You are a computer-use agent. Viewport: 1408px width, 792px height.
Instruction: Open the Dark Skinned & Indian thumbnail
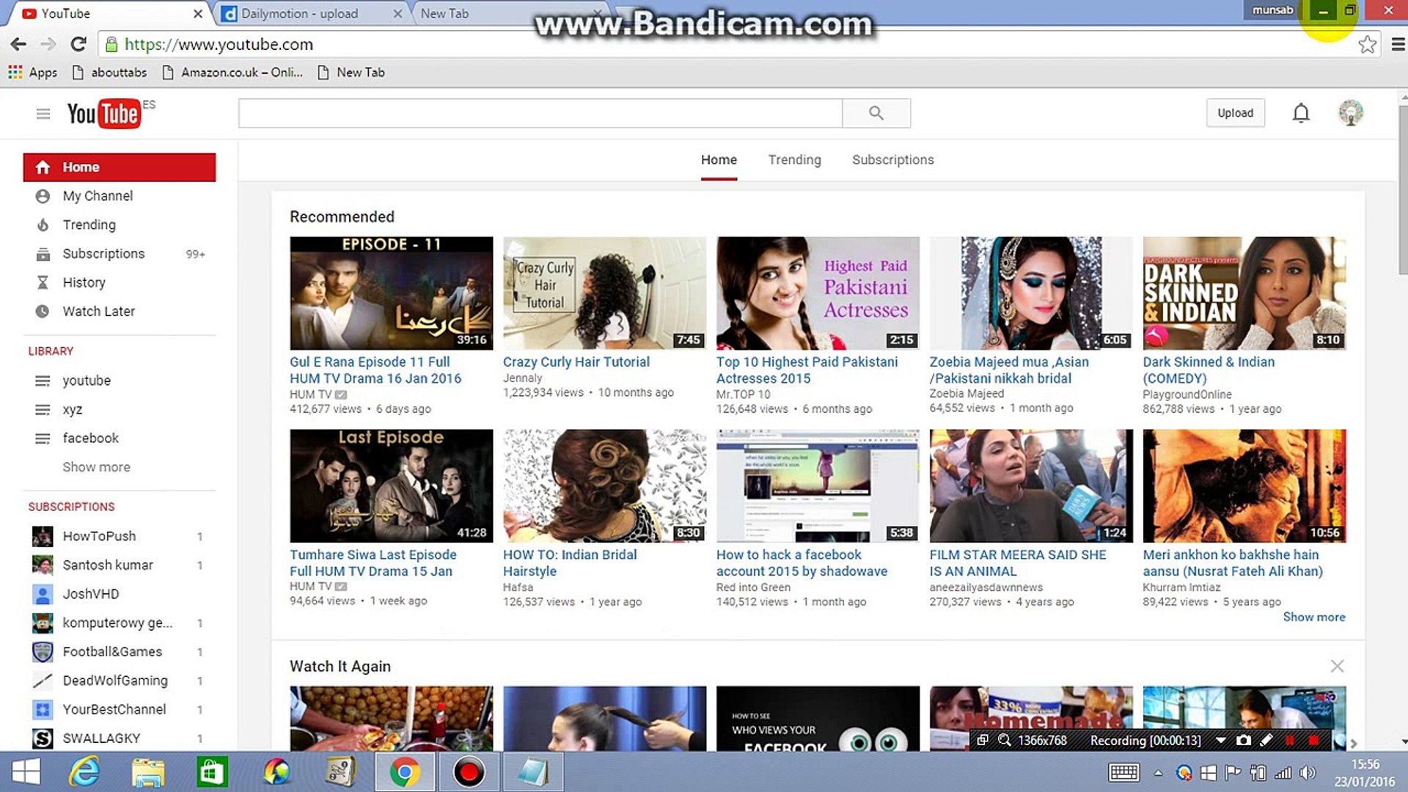[x=1244, y=293]
